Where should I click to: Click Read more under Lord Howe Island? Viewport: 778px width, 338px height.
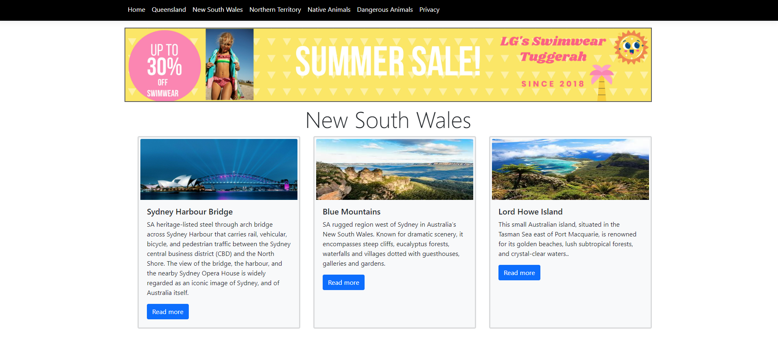(x=519, y=273)
